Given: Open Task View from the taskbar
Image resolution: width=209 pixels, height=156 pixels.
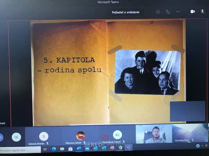Looking at the screenshot, I should [45, 149].
